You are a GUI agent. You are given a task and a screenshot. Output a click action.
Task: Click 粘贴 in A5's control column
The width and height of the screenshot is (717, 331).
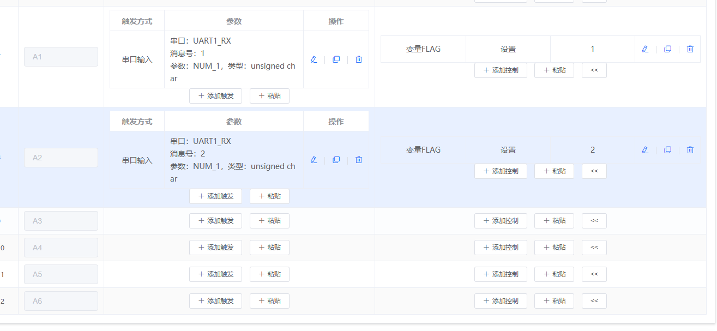point(554,274)
